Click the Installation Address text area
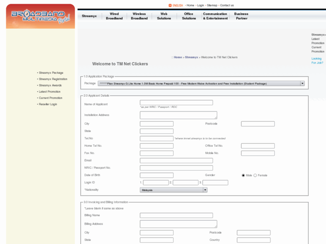 point(178,115)
